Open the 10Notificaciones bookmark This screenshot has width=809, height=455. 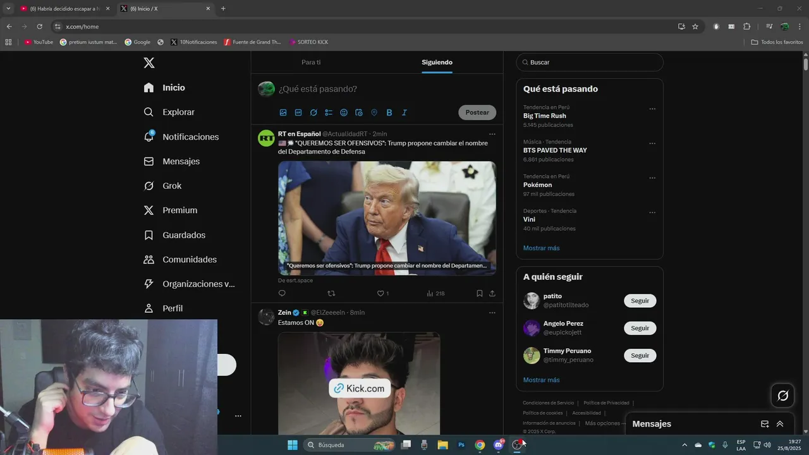pyautogui.click(x=193, y=42)
